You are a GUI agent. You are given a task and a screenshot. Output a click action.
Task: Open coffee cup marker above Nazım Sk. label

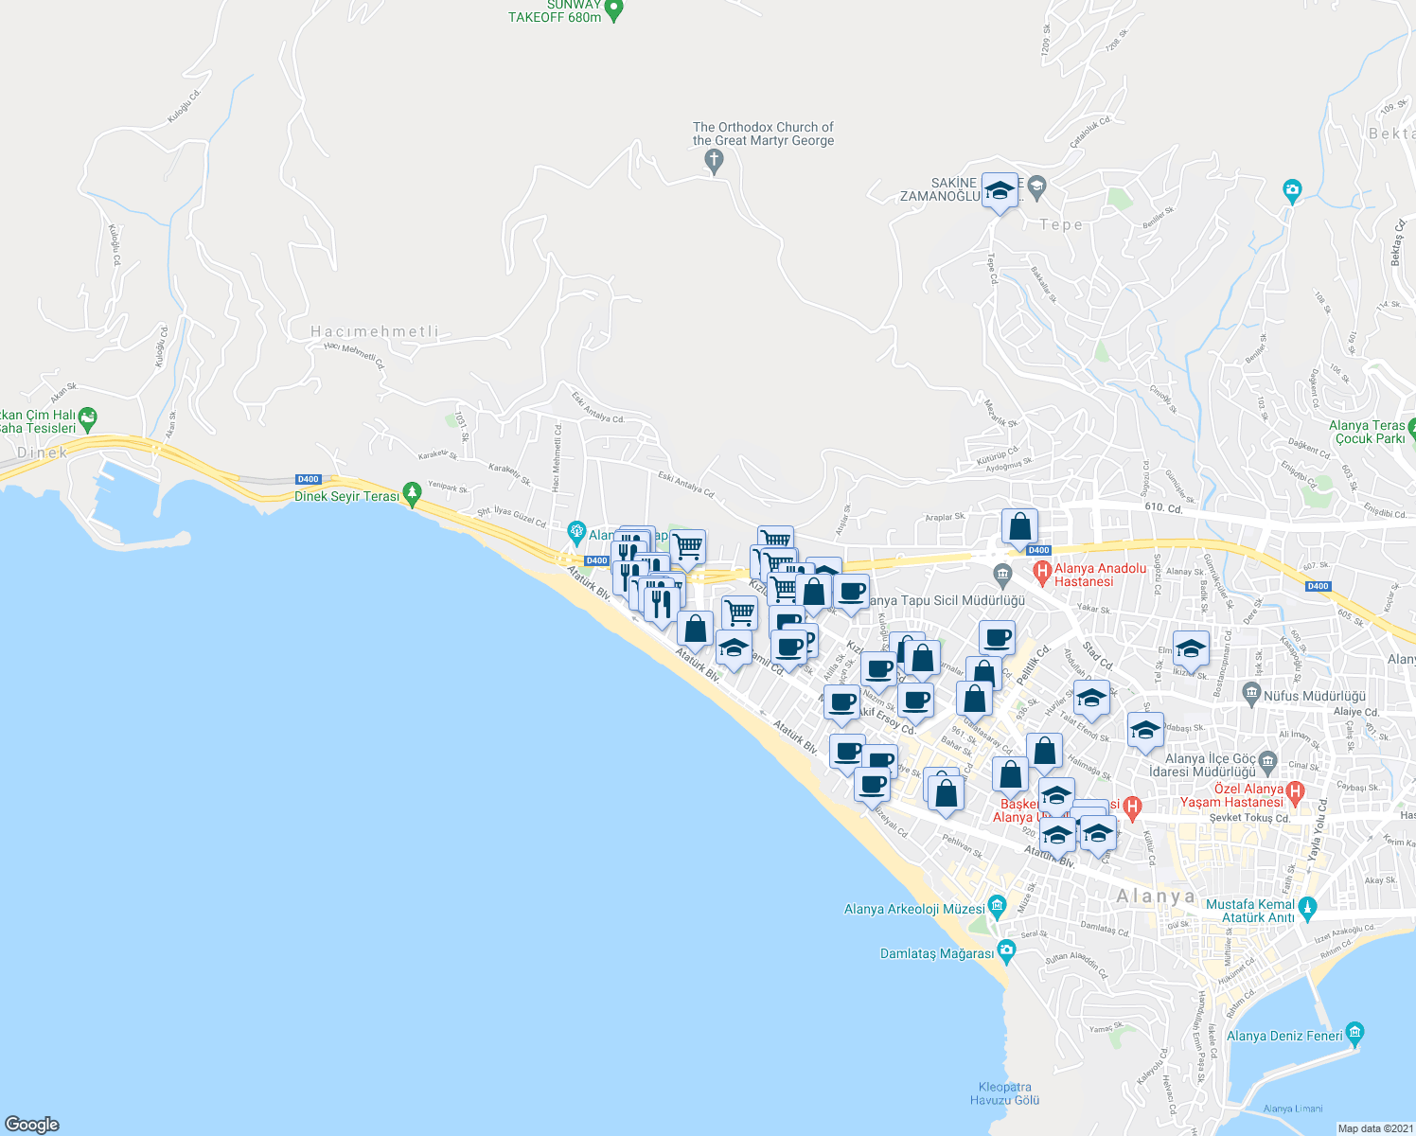878,668
